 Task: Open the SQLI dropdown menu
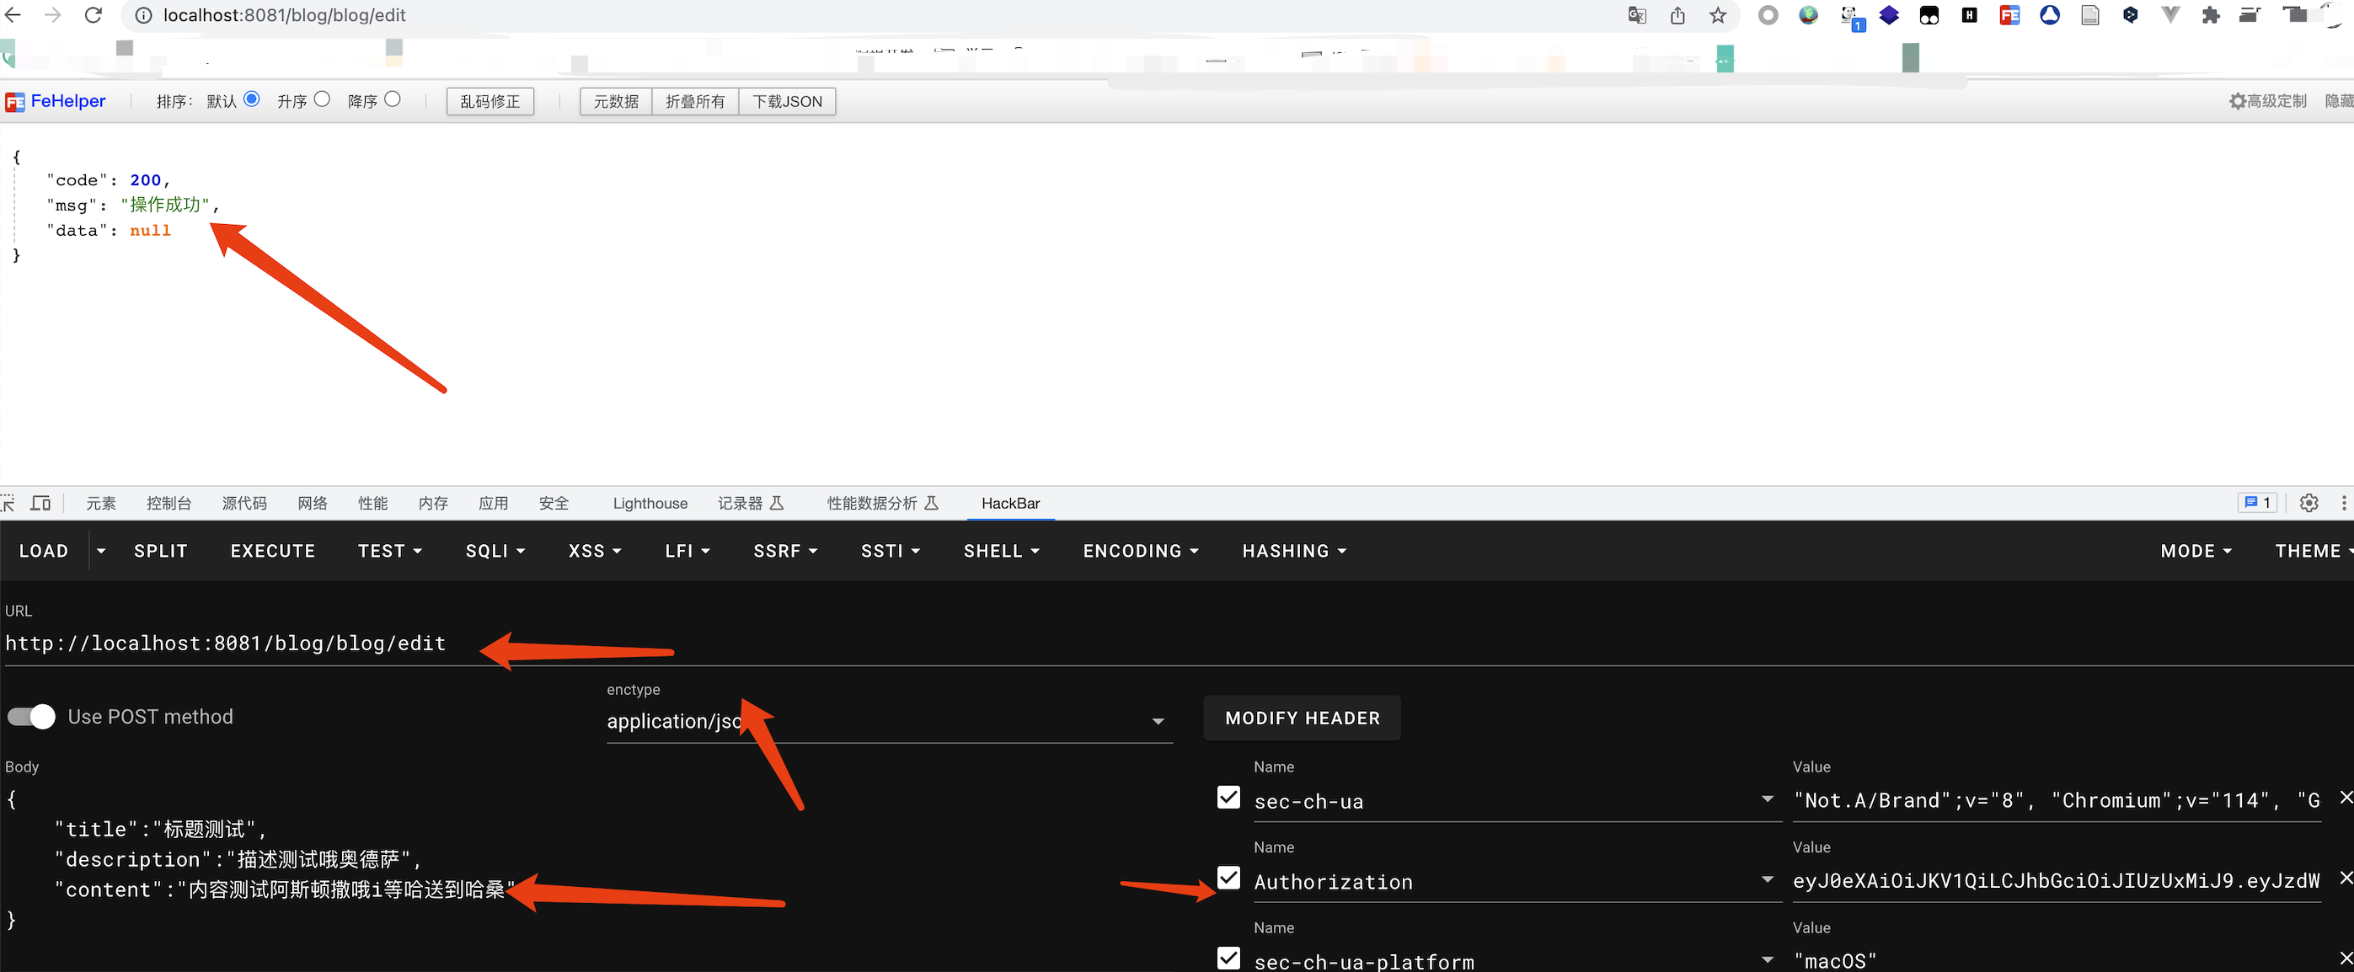[495, 551]
